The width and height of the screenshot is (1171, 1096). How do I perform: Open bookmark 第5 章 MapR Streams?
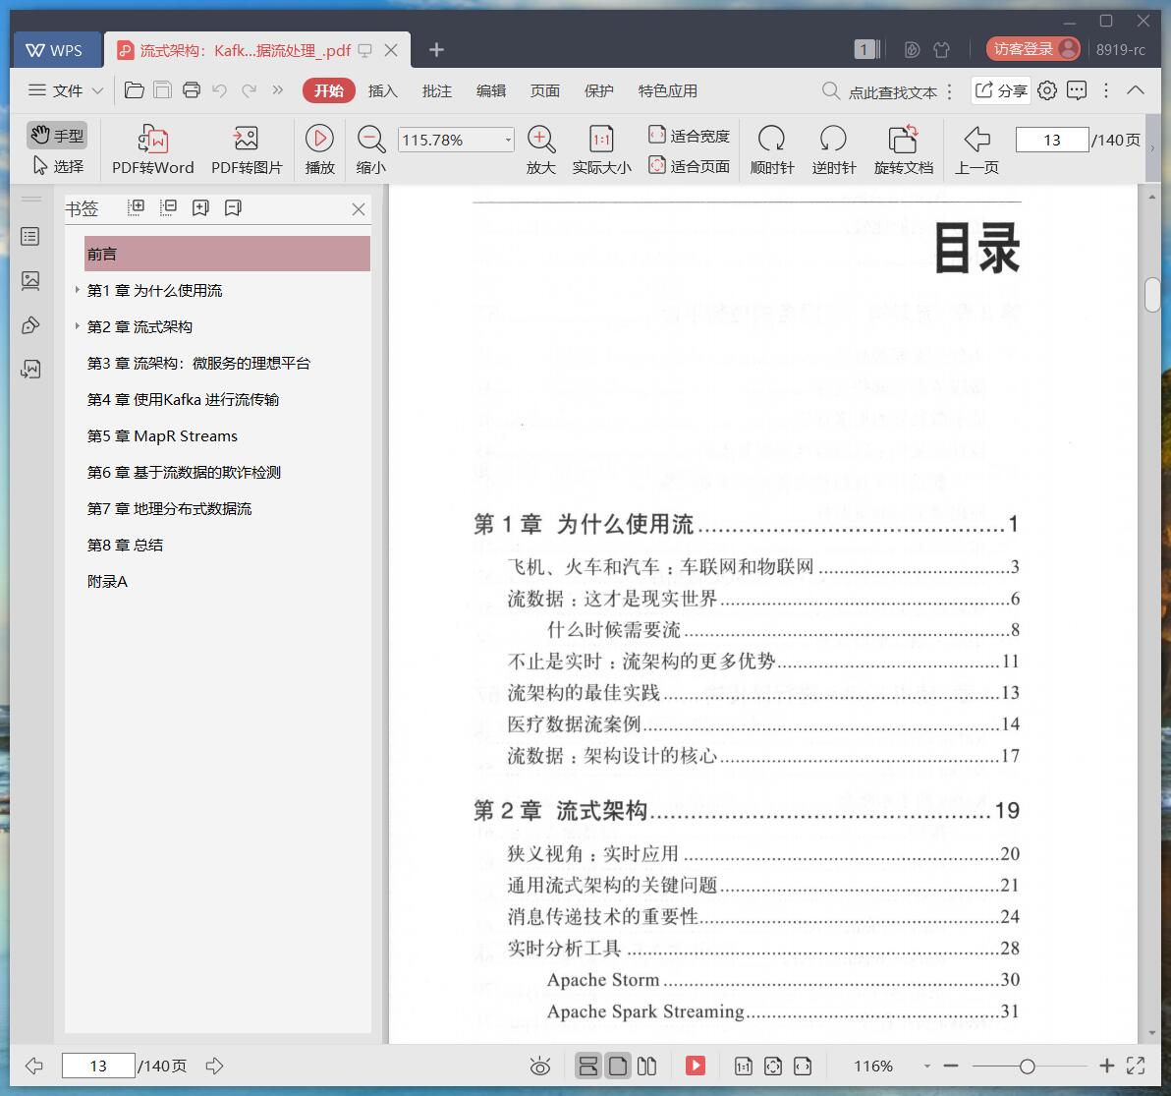[162, 435]
